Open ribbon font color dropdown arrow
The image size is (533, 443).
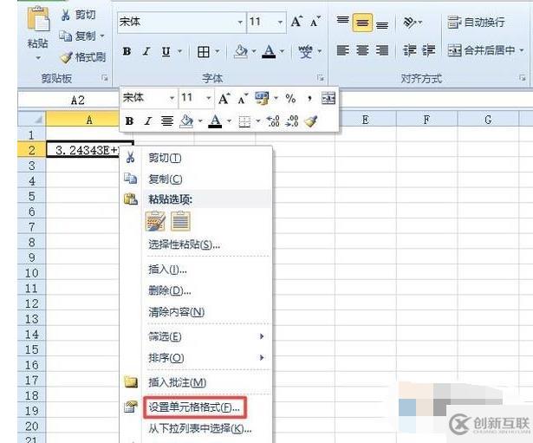[x=283, y=51]
